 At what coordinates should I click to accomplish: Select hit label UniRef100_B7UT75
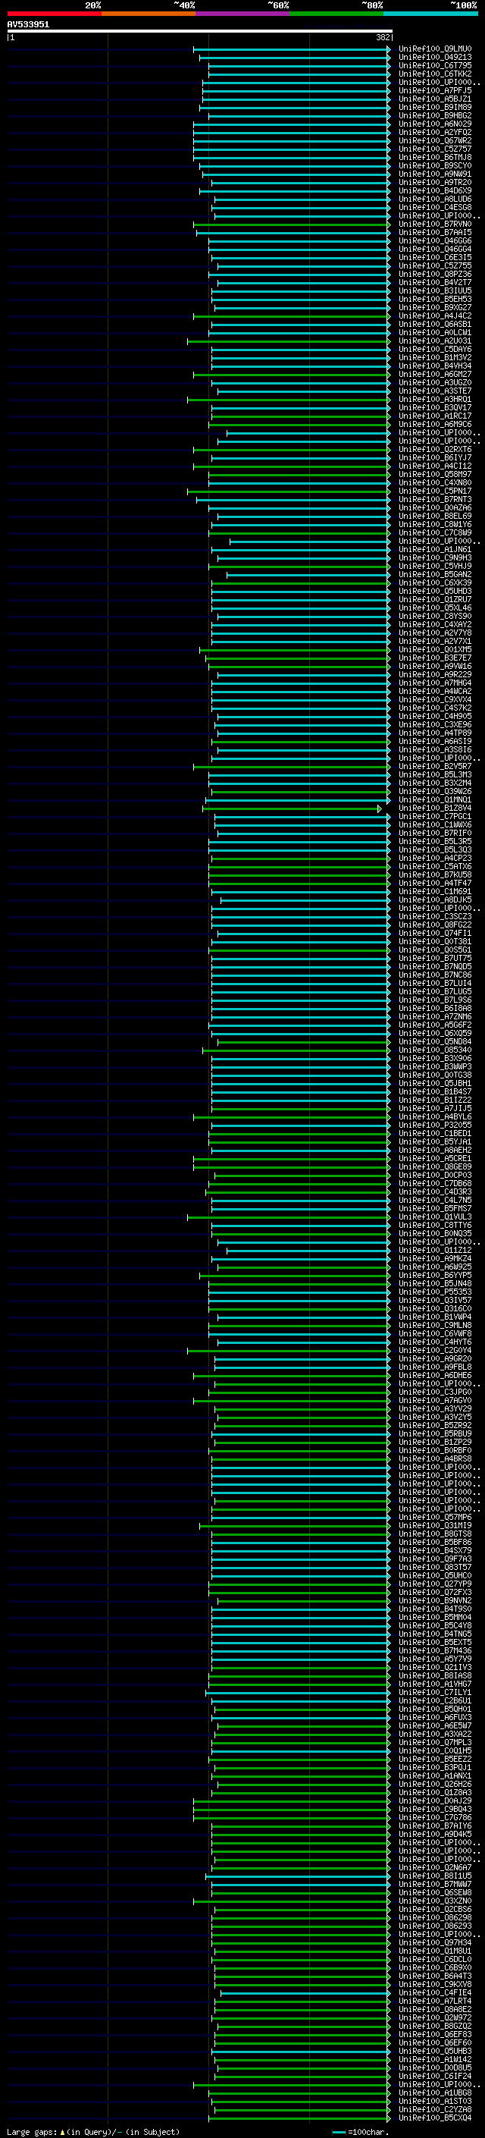tap(435, 958)
